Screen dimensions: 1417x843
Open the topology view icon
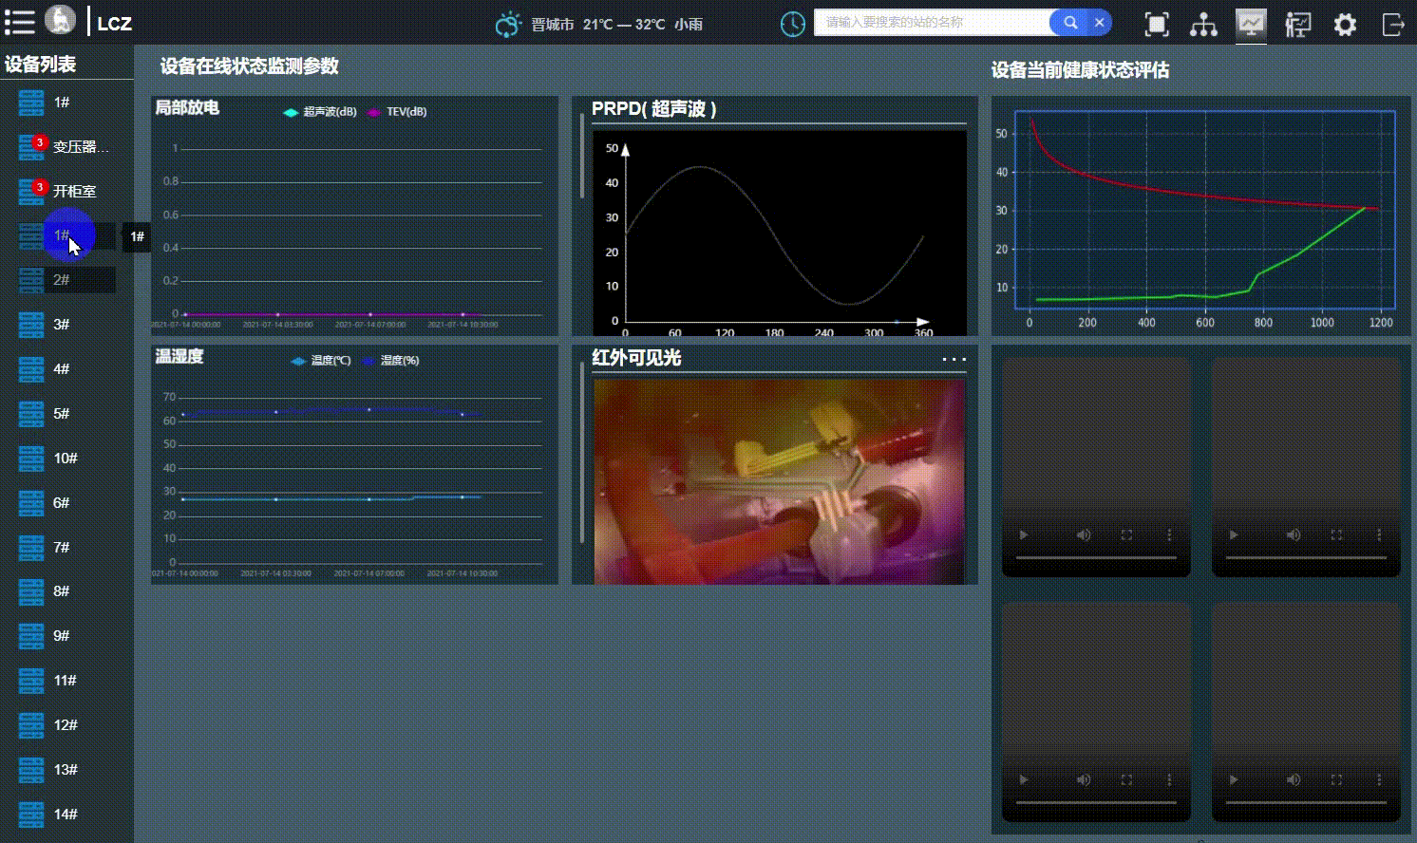(x=1203, y=24)
